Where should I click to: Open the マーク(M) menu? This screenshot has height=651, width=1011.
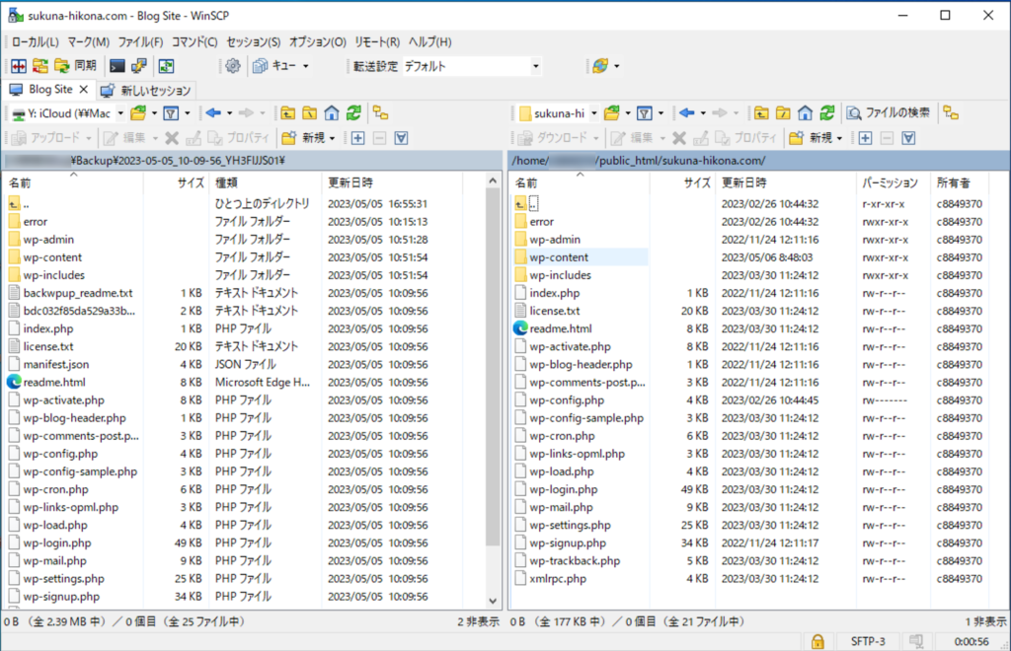pyautogui.click(x=88, y=41)
